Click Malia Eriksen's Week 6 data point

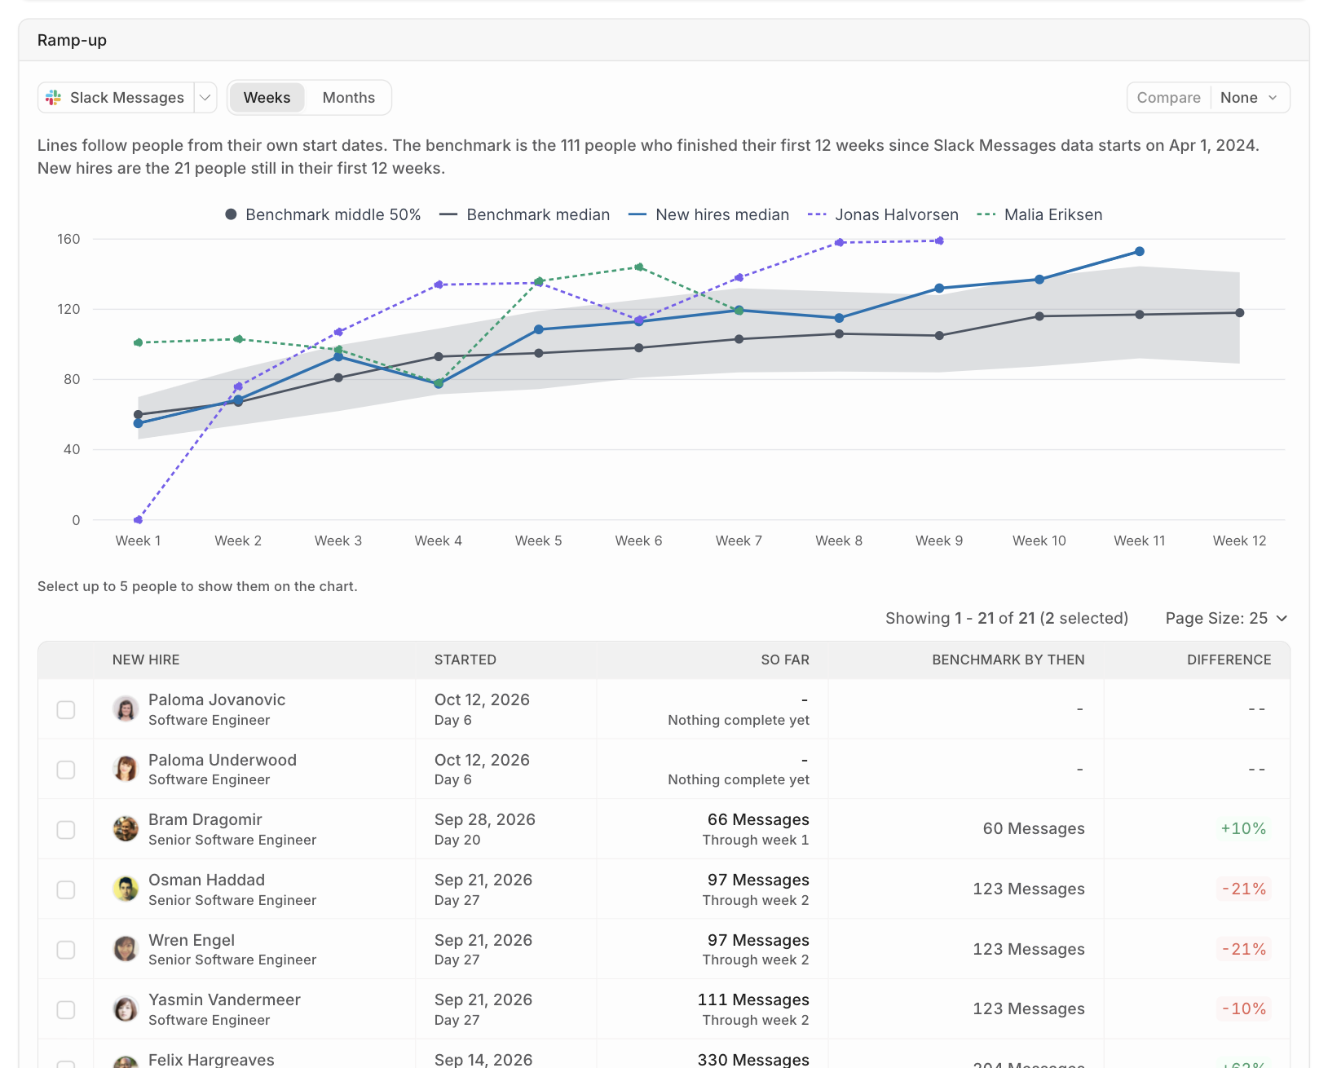tap(639, 267)
